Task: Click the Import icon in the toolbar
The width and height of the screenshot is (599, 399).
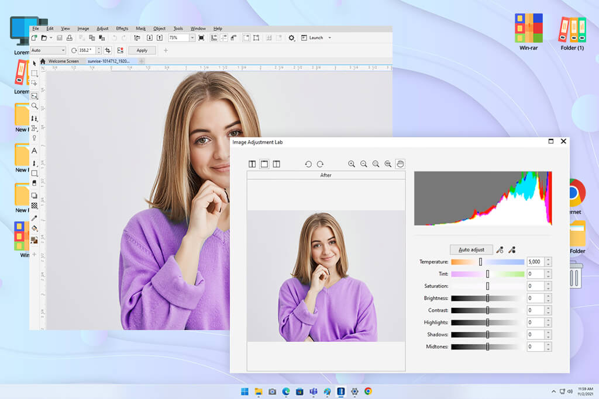Action: [x=150, y=38]
